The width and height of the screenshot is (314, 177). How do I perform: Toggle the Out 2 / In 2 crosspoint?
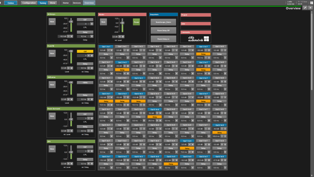(x=122, y=62)
